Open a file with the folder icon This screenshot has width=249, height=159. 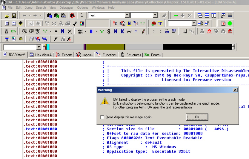(x=7, y=16)
